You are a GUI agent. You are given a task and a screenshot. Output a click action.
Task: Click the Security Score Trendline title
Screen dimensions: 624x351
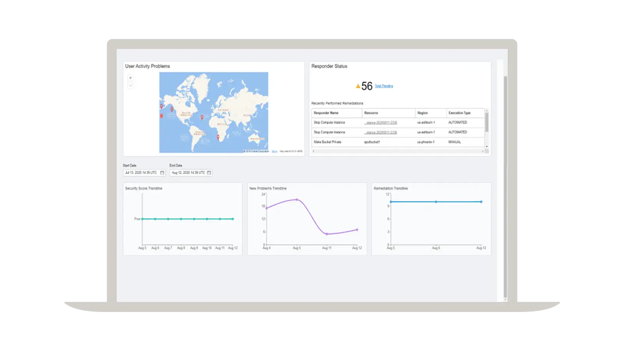coord(144,188)
